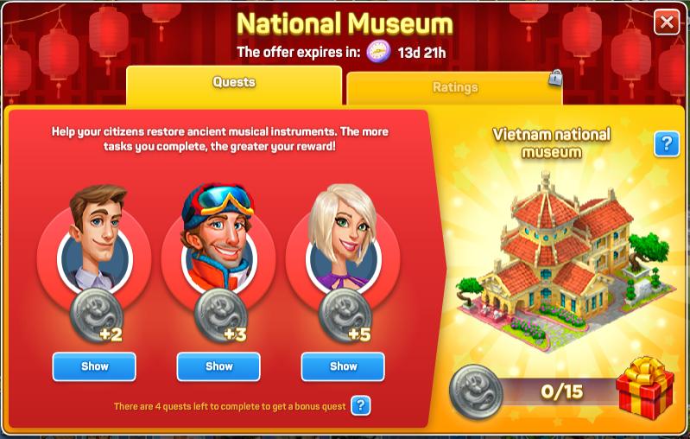690x439 pixels.
Task: Click the red gift box reward icon
Action: [x=645, y=387]
